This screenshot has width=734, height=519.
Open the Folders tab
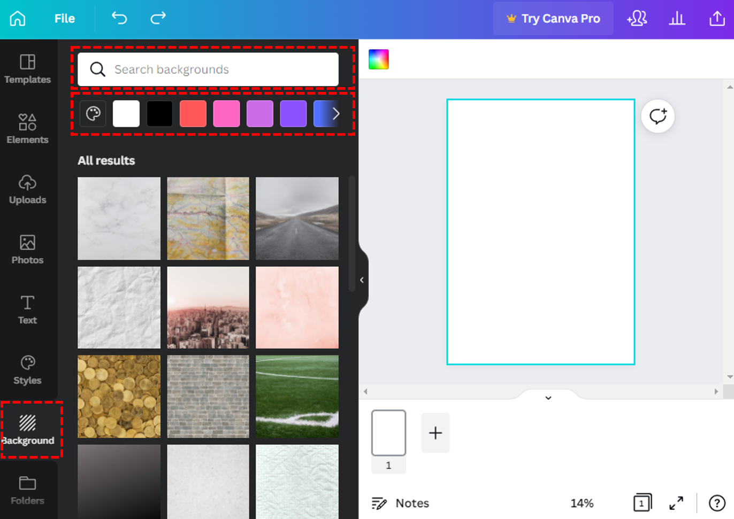pyautogui.click(x=28, y=490)
